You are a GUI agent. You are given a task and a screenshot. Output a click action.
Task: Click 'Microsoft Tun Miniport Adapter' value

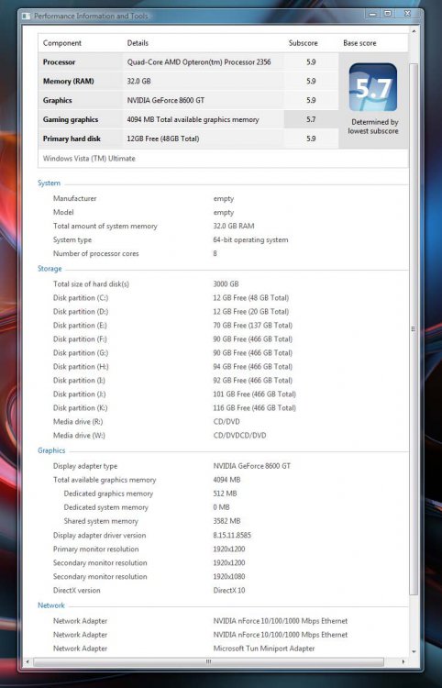(264, 648)
